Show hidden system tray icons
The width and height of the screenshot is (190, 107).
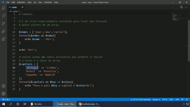pos(184,104)
